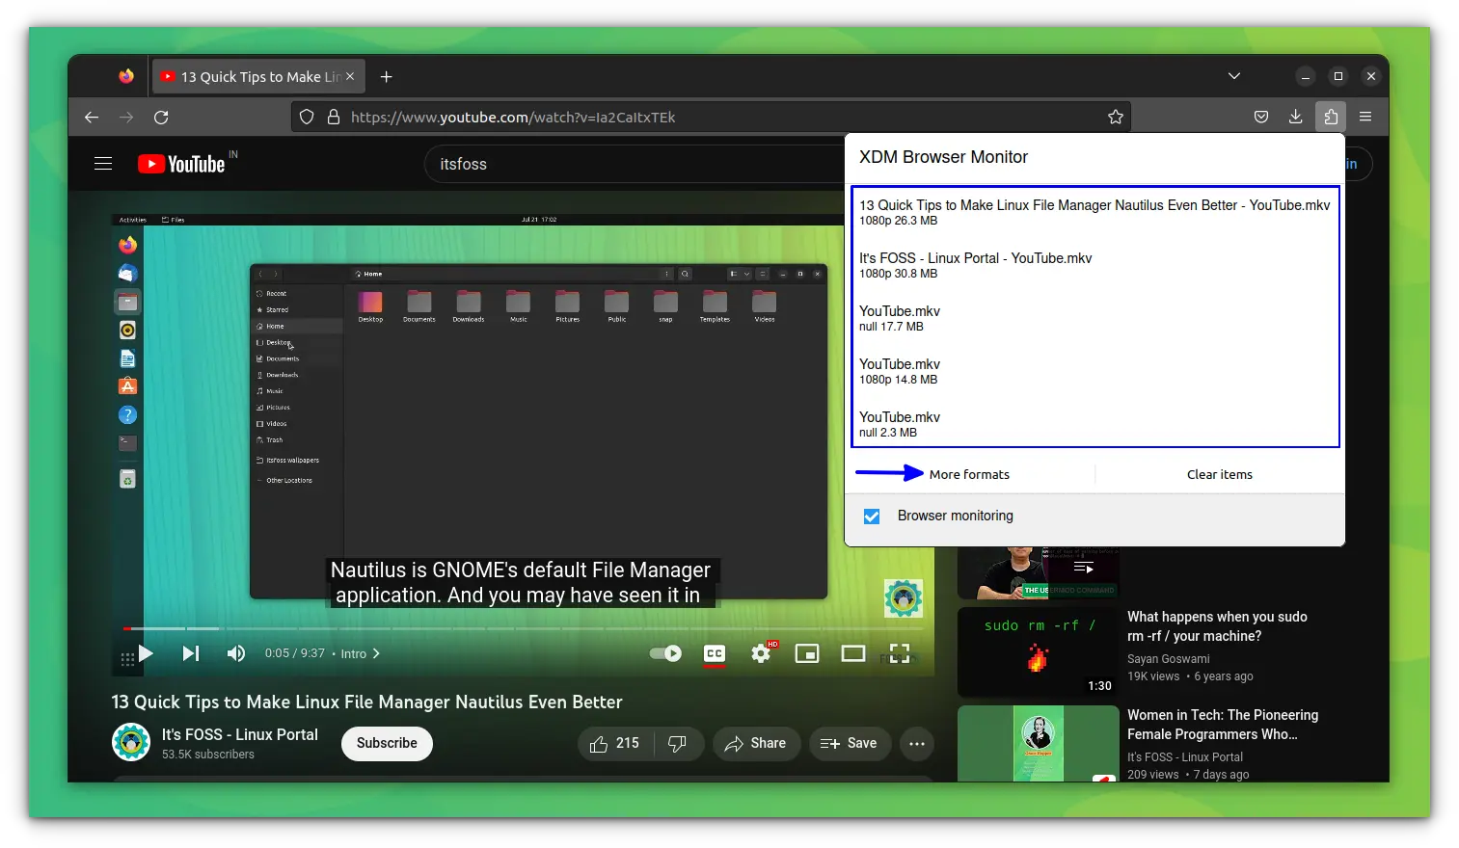
Task: Subscribe to It's FOSS channel
Action: pyautogui.click(x=387, y=743)
